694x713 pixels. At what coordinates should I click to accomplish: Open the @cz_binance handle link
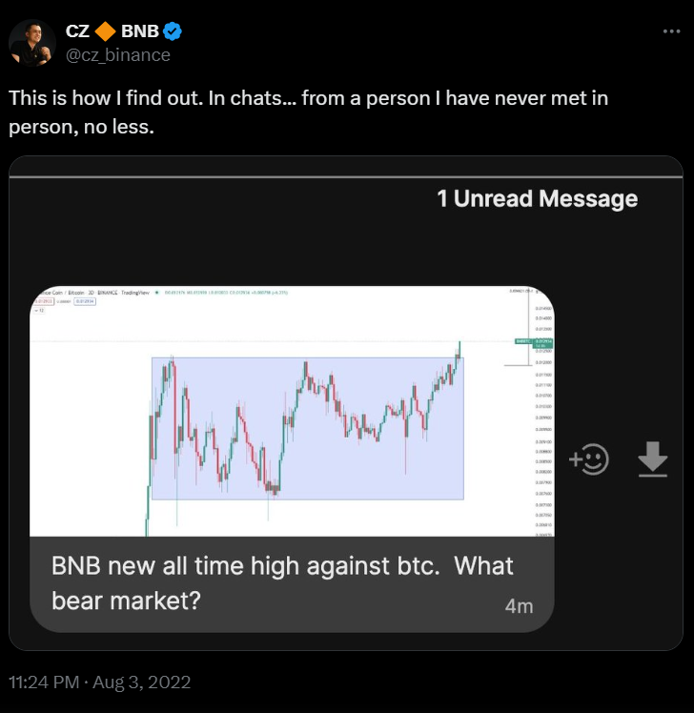(117, 54)
